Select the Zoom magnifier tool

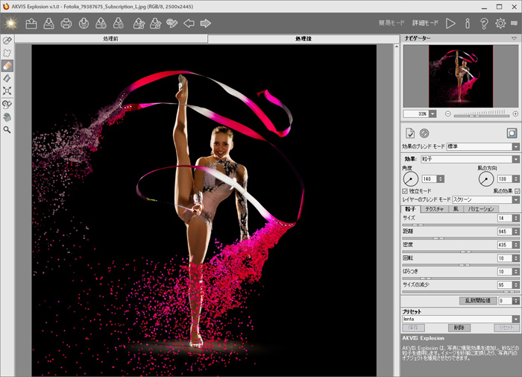point(7,129)
